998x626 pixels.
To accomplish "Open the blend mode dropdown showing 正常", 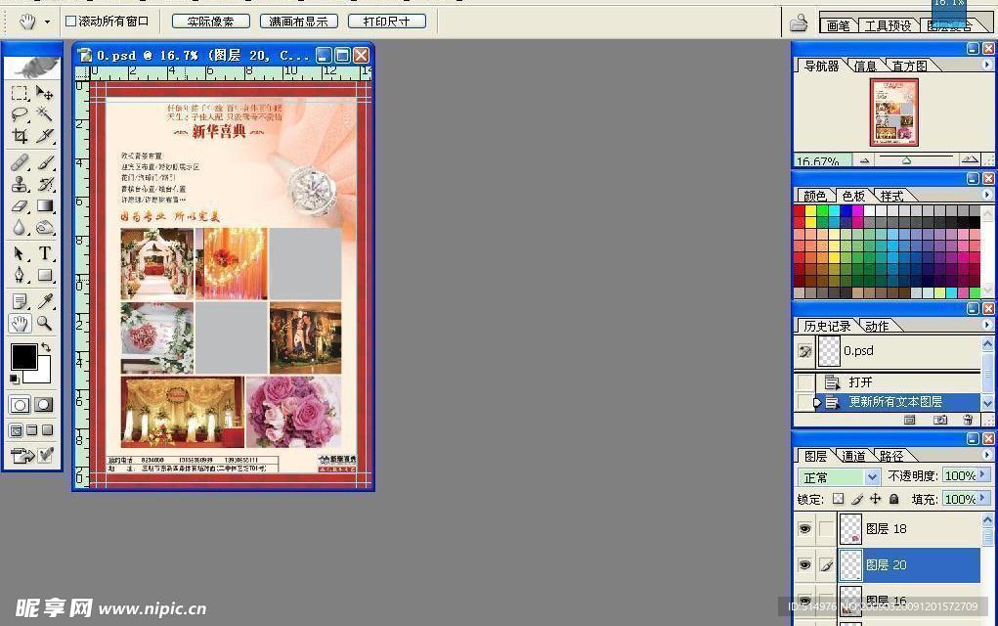I will [x=871, y=477].
